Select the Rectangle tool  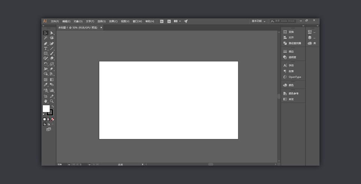[46, 54]
